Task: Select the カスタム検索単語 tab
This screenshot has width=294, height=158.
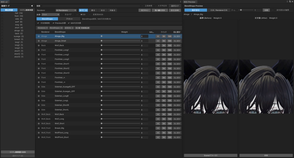Action: point(26,10)
